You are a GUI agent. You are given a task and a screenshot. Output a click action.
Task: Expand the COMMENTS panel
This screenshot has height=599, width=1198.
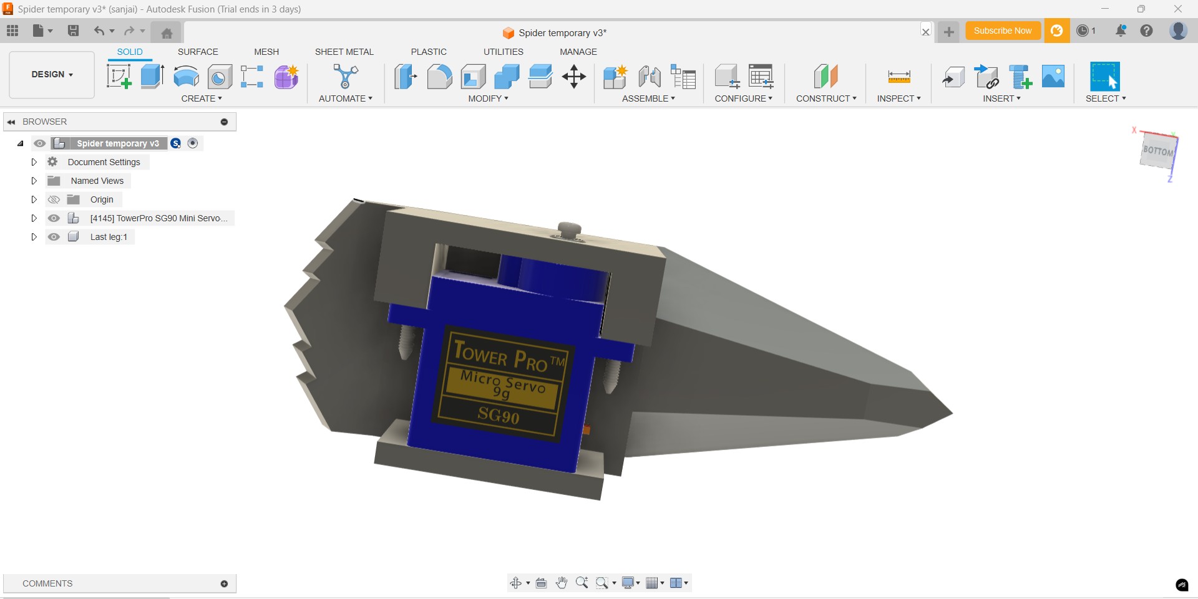pyautogui.click(x=224, y=583)
